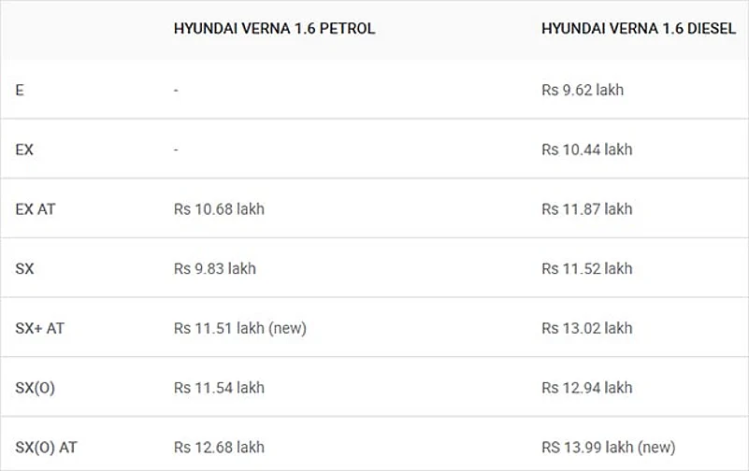Viewport: 749px width, 471px height.
Task: Click the SX+ AT variant label
Action: (40, 328)
